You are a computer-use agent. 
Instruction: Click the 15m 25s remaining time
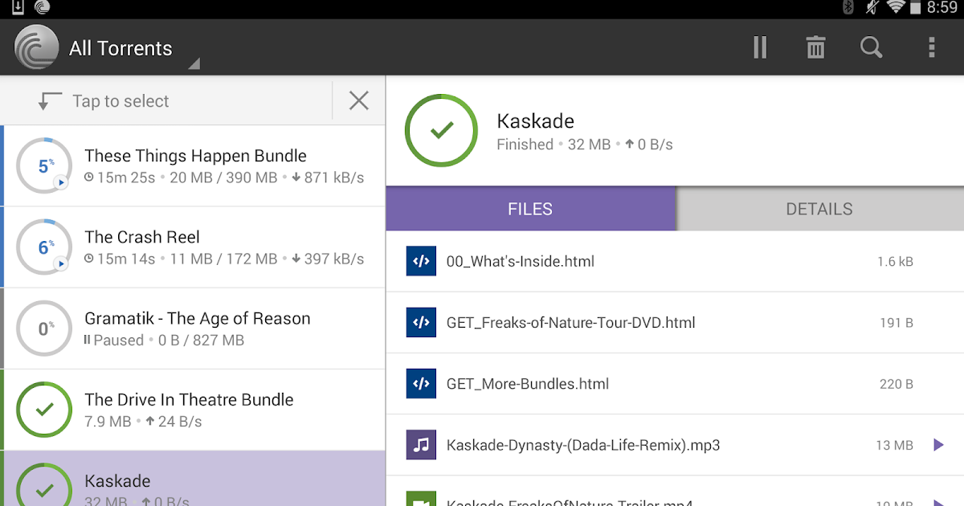(120, 178)
